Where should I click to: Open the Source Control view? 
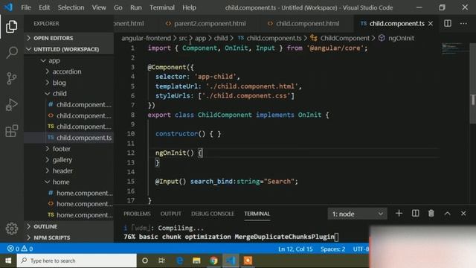click(12, 79)
